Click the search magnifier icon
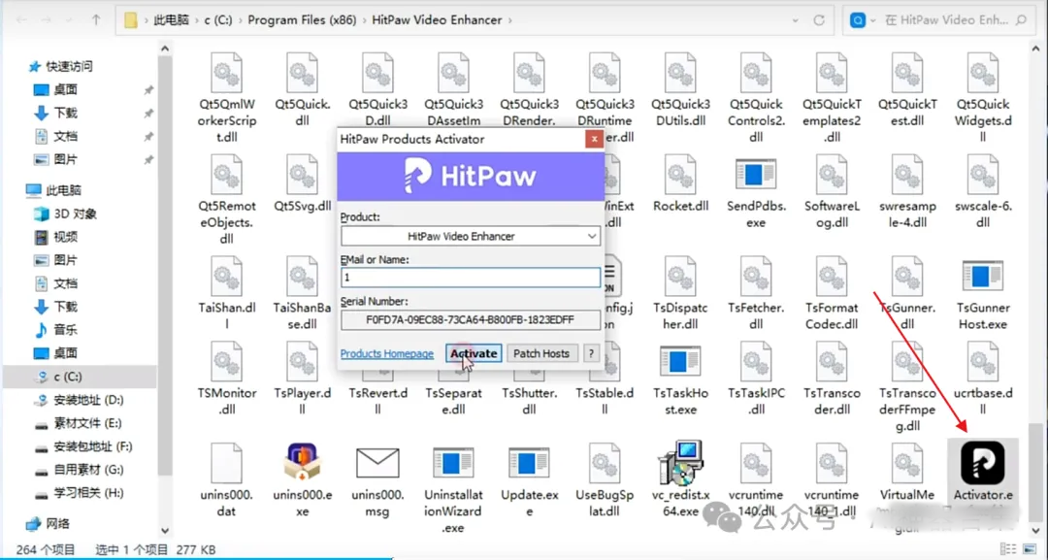The width and height of the screenshot is (1048, 560). (1021, 20)
